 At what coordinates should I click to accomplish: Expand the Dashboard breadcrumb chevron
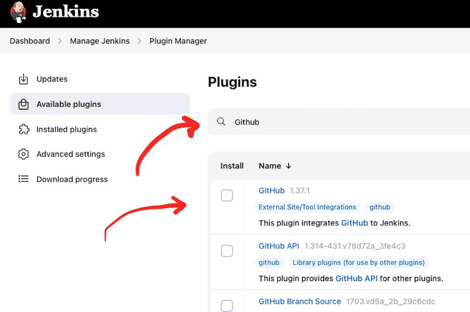pyautogui.click(x=60, y=41)
